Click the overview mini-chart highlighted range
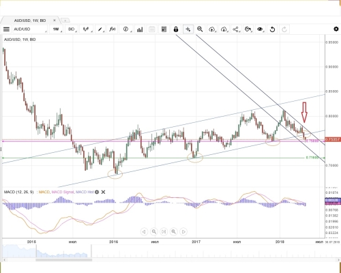The height and width of the screenshot is (273, 341). click(x=64, y=251)
